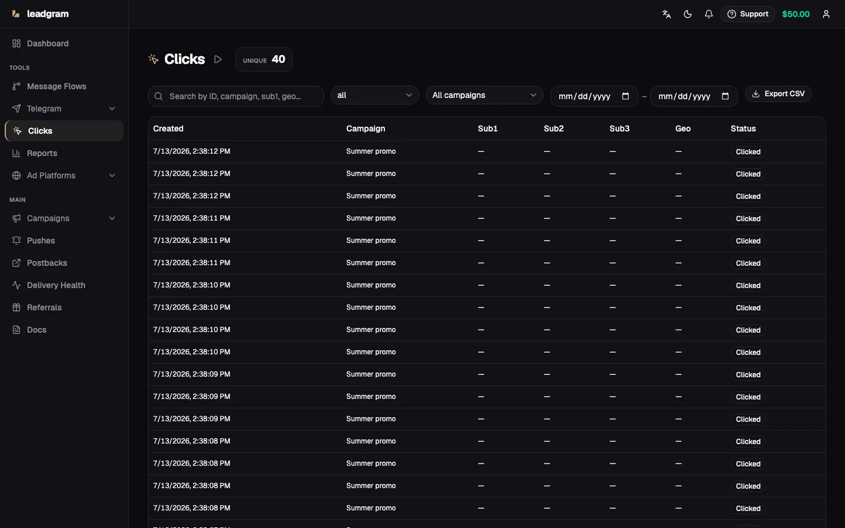Screen dimensions: 845x528
Task: Click the search magnifier icon
Action: pos(158,96)
